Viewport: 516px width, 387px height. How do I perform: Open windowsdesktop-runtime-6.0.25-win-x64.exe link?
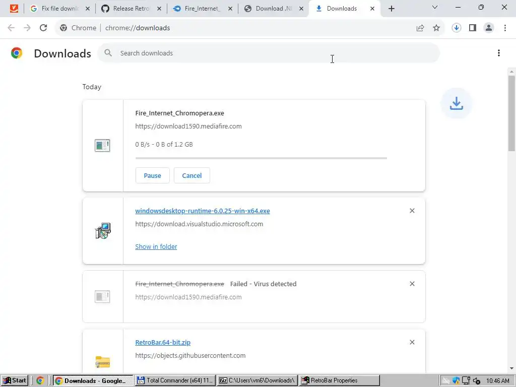tap(203, 211)
